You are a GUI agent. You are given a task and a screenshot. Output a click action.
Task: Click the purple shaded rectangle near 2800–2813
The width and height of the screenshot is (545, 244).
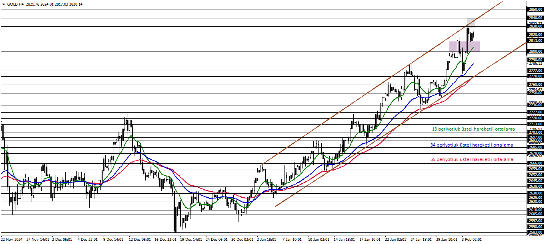tap(464, 46)
